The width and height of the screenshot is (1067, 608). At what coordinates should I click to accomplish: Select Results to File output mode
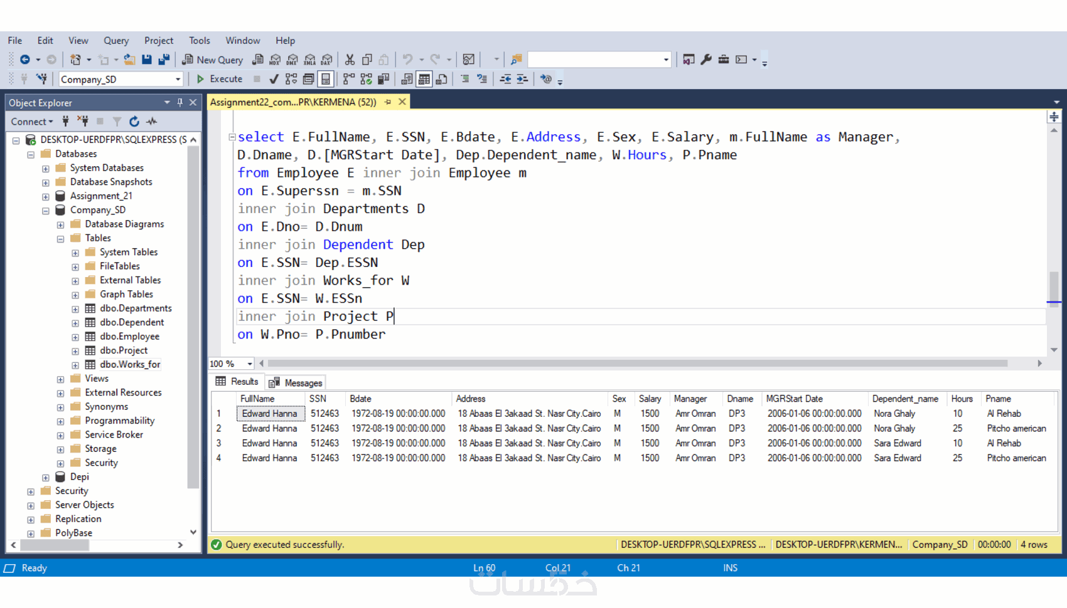pyautogui.click(x=442, y=79)
